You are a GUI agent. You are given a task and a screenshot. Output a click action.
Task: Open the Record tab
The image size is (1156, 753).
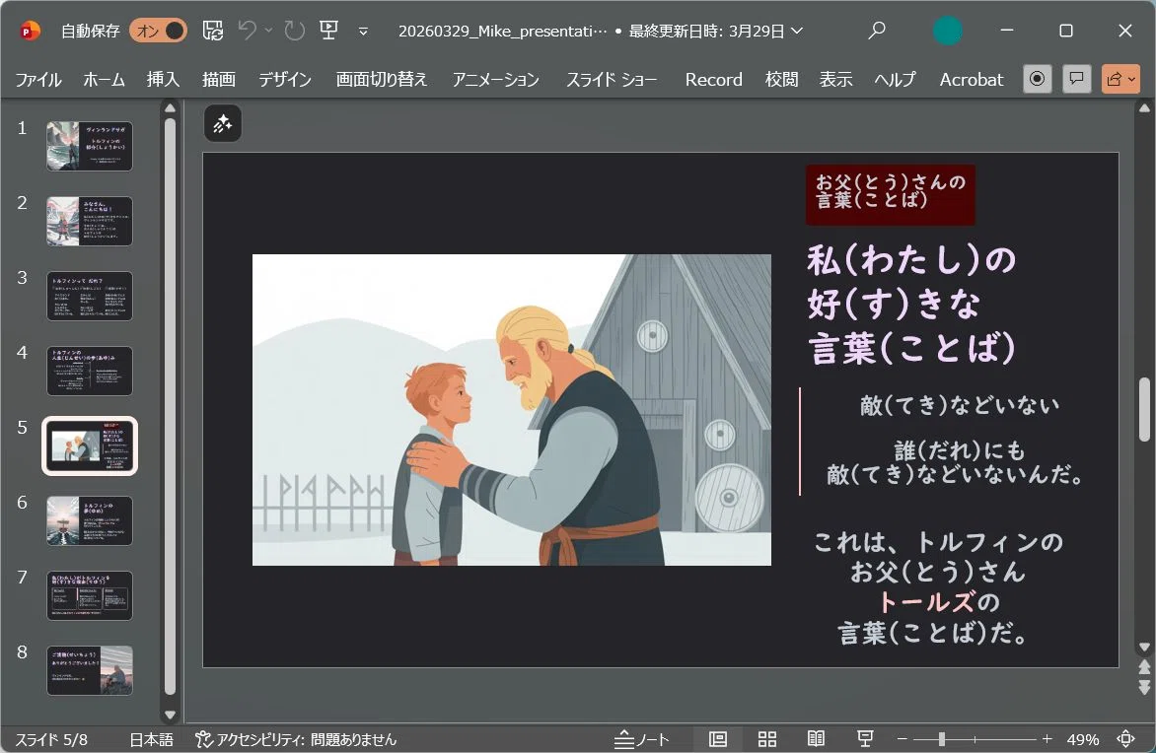[714, 80]
